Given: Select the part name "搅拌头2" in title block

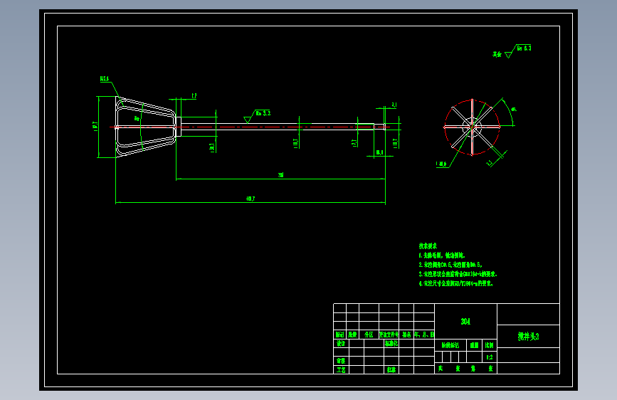Looking at the screenshot, I should (x=528, y=337).
